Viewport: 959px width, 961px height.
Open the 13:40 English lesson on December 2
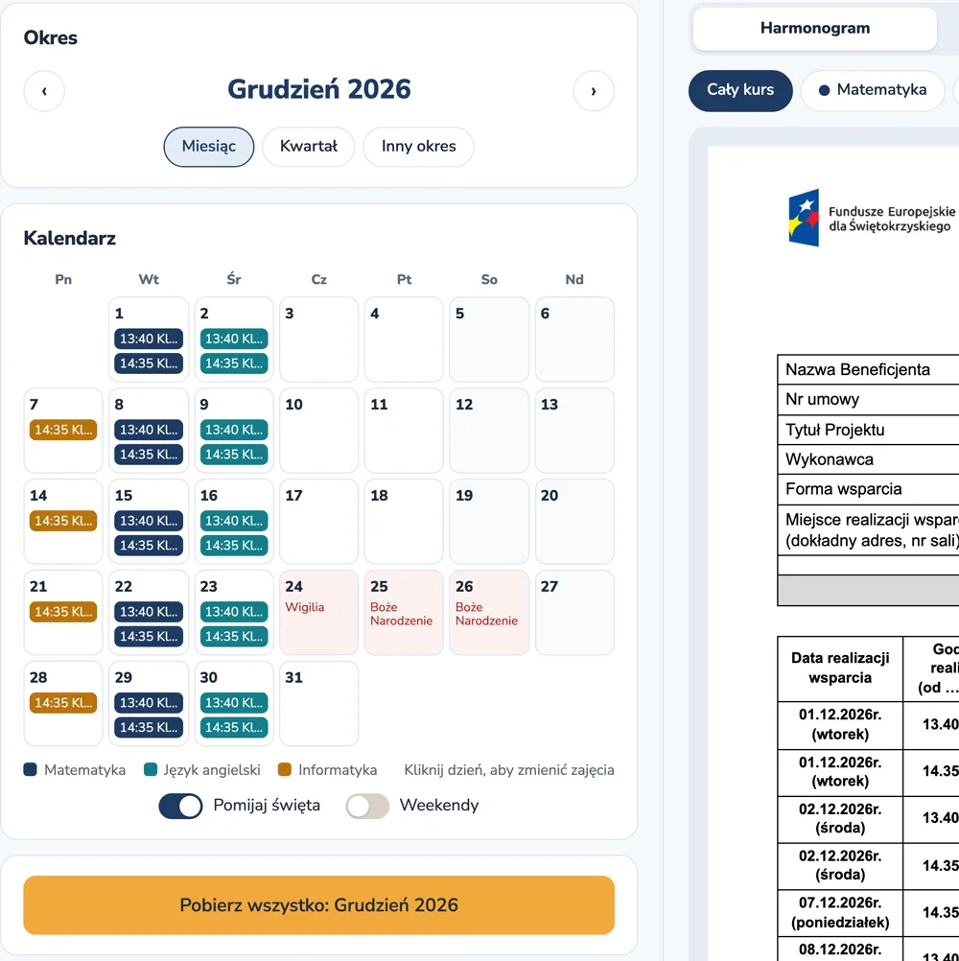pyautogui.click(x=233, y=339)
